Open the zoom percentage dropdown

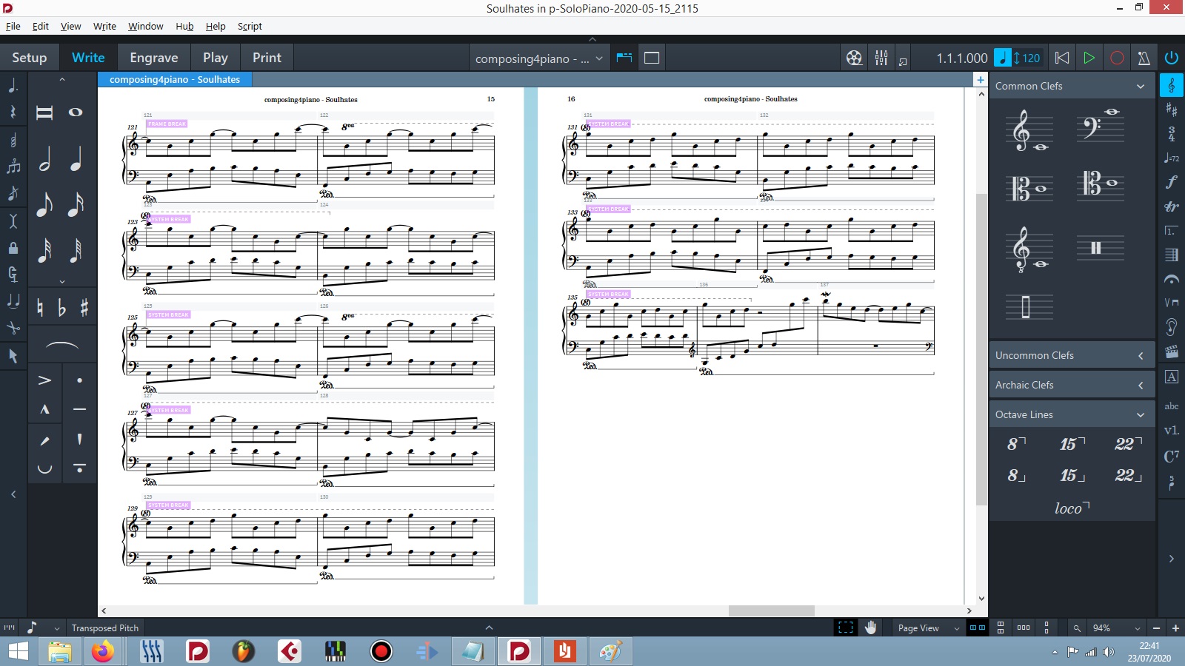(x=1116, y=628)
